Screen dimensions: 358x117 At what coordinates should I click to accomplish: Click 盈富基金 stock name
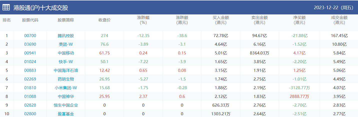point(66,114)
